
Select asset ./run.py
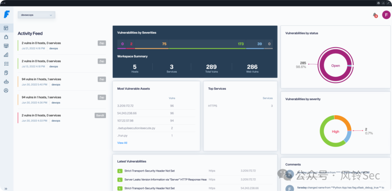(122, 135)
